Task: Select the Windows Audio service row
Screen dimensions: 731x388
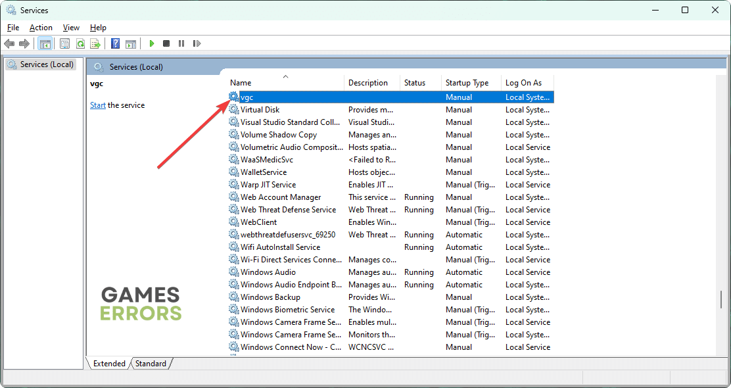Action: 268,272
